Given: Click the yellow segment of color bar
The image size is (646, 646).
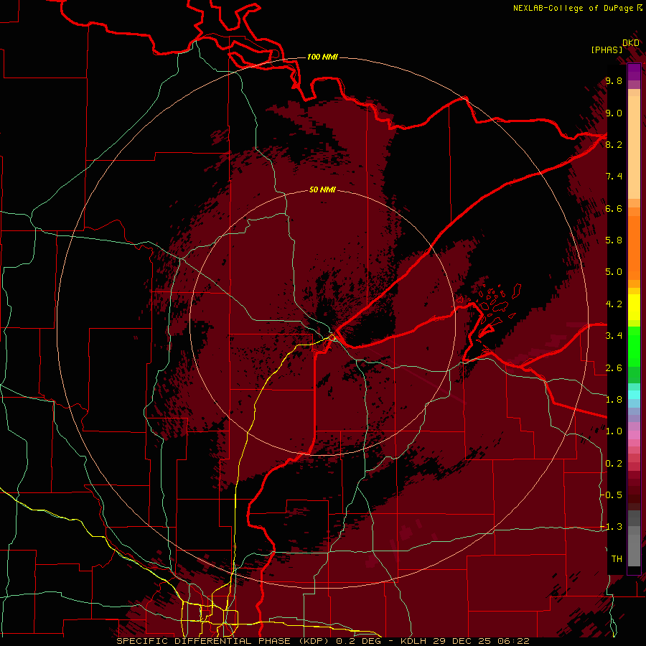Looking at the screenshot, I should coord(634,307).
